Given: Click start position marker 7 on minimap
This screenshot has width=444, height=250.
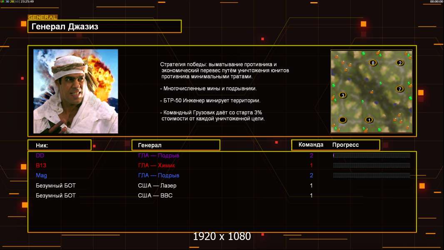Looking at the screenshot, I should click(x=399, y=89).
